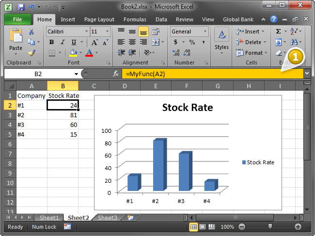Click the AutoSum sigma icon
315x236 pixels.
point(278,31)
